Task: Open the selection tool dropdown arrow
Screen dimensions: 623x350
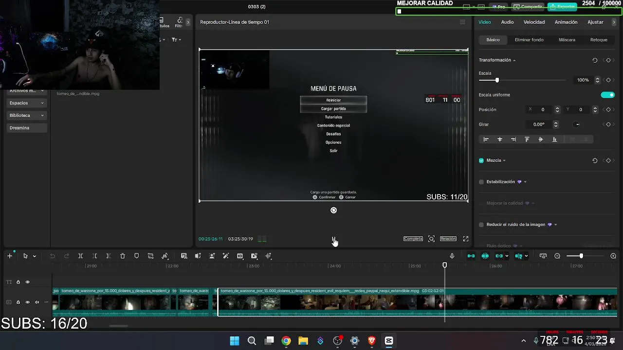Action: coord(34,256)
